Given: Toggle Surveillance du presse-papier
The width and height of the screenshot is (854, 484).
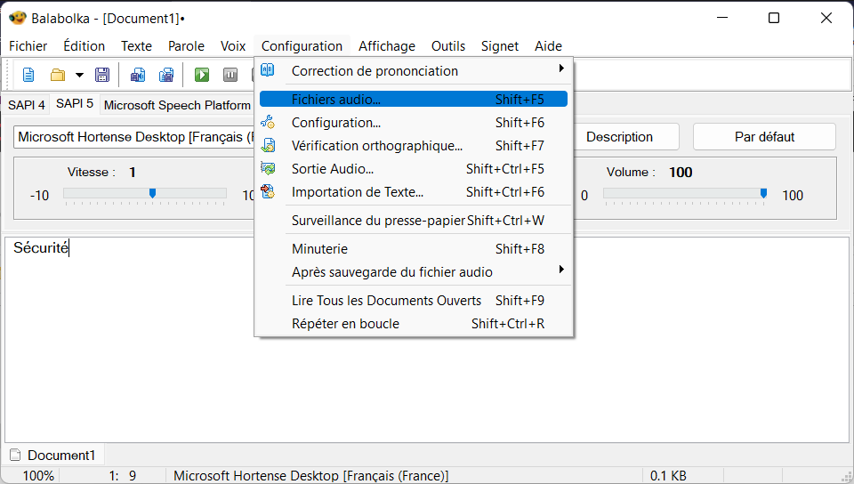Looking at the screenshot, I should coord(378,221).
